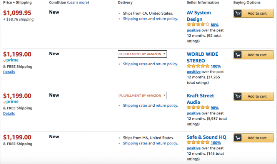277x164 pixels.
Task: Click the Seller Information column header
Action: (203, 2)
